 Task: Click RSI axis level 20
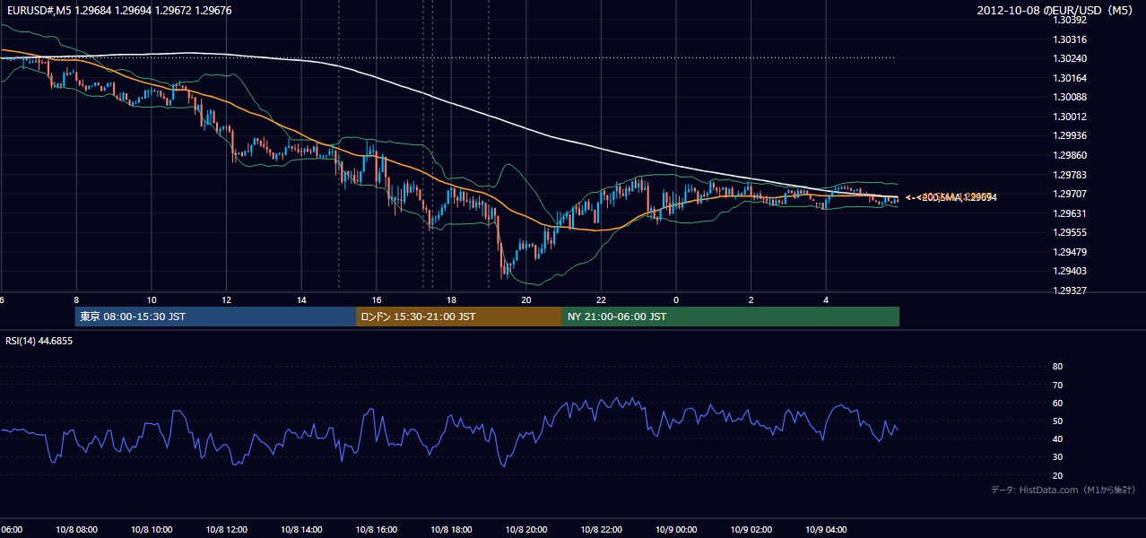(x=1057, y=475)
